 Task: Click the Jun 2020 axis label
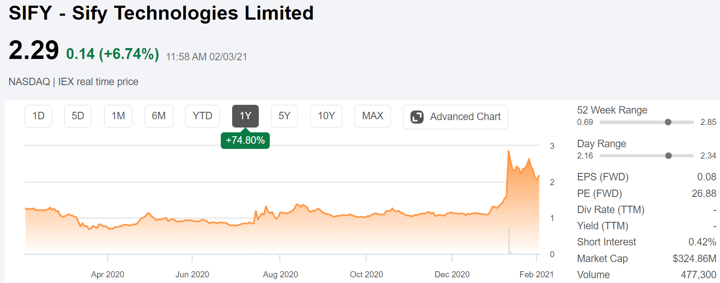tap(192, 274)
